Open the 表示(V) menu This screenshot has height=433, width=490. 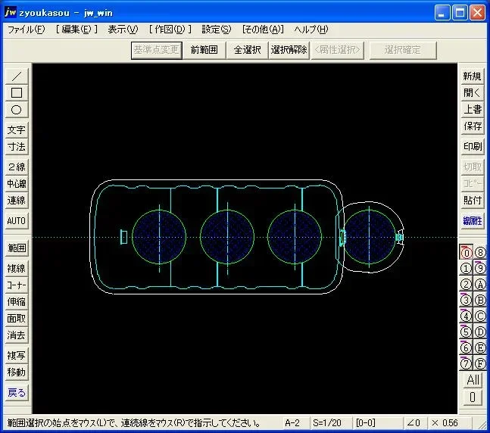[x=123, y=30]
